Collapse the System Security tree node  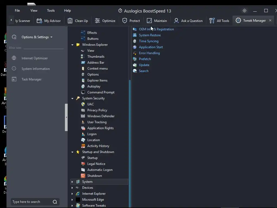tap(72, 98)
